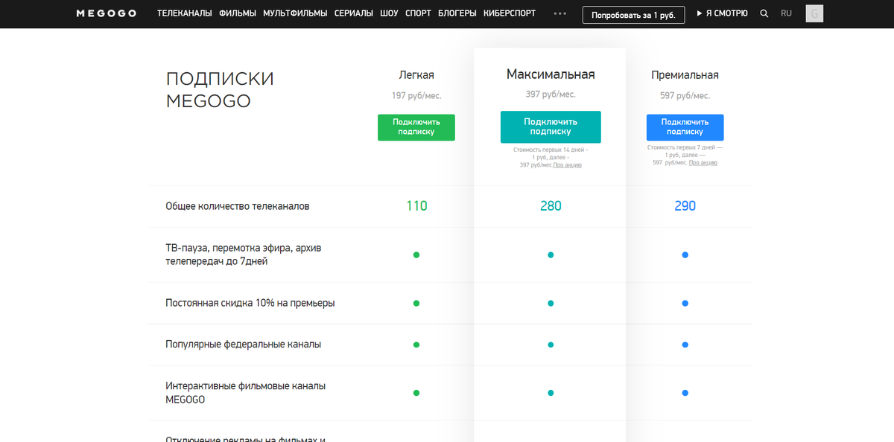Open Мультфильмы section

(295, 13)
